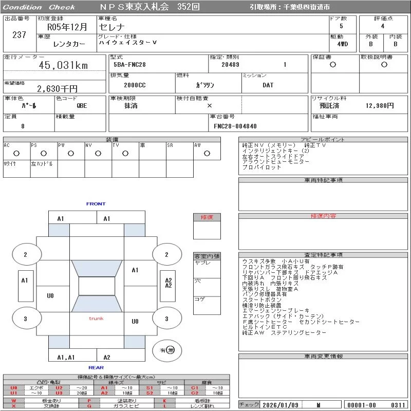Click the rear-right tire circle marked 3
The image size is (411, 411).
166,319
